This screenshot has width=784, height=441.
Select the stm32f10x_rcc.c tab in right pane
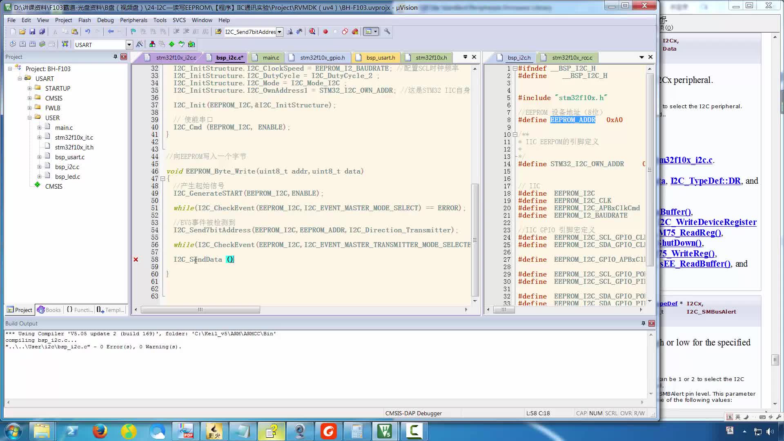[568, 58]
